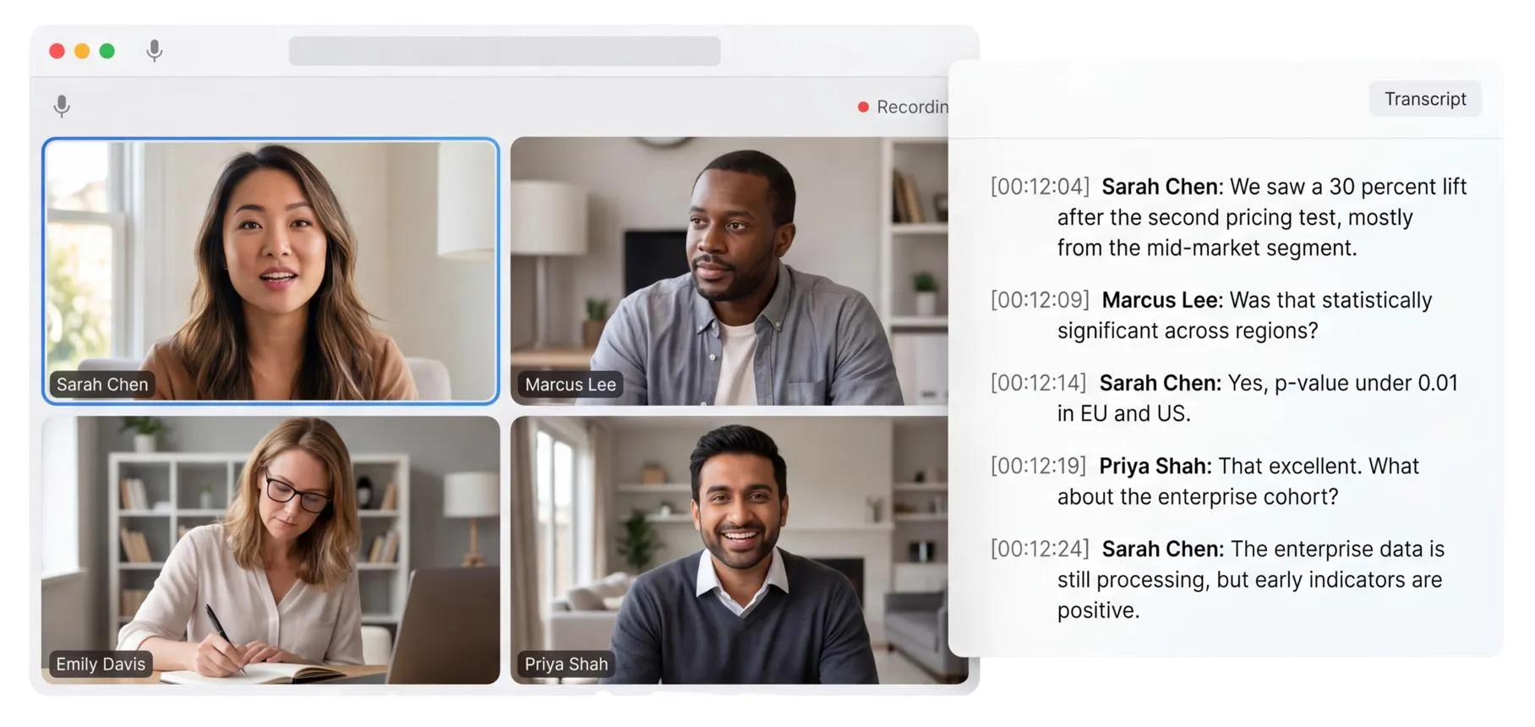Screen dimensions: 1535x727
Task: Click the microphone icon in the title bar
Action: (x=154, y=51)
